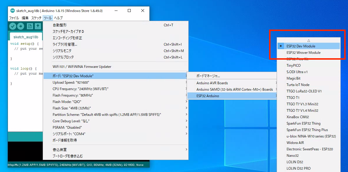Select Electronic SweetPeas - ESP320 board

pos(309,149)
